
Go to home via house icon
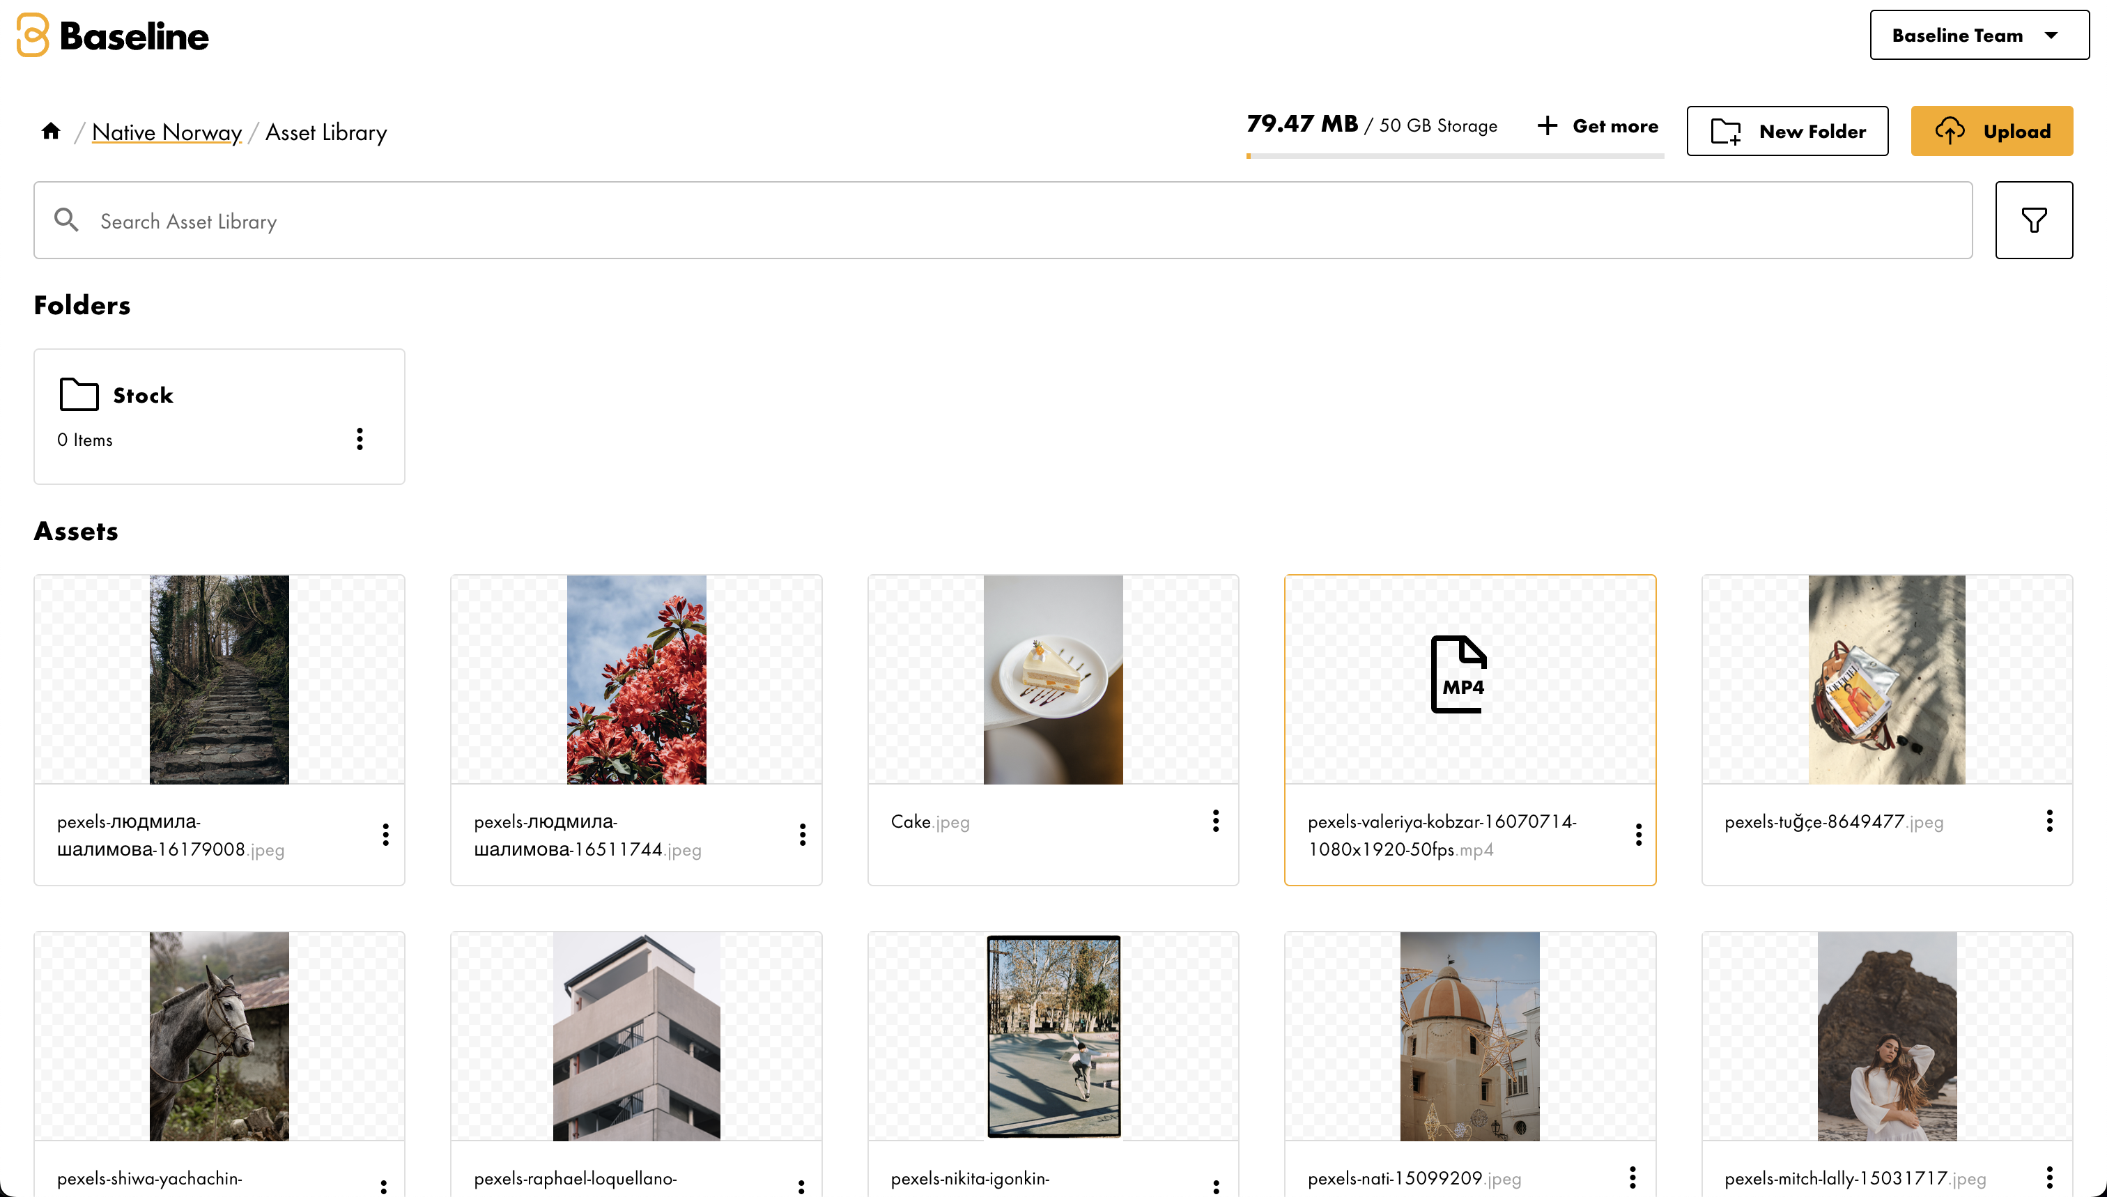tap(51, 131)
